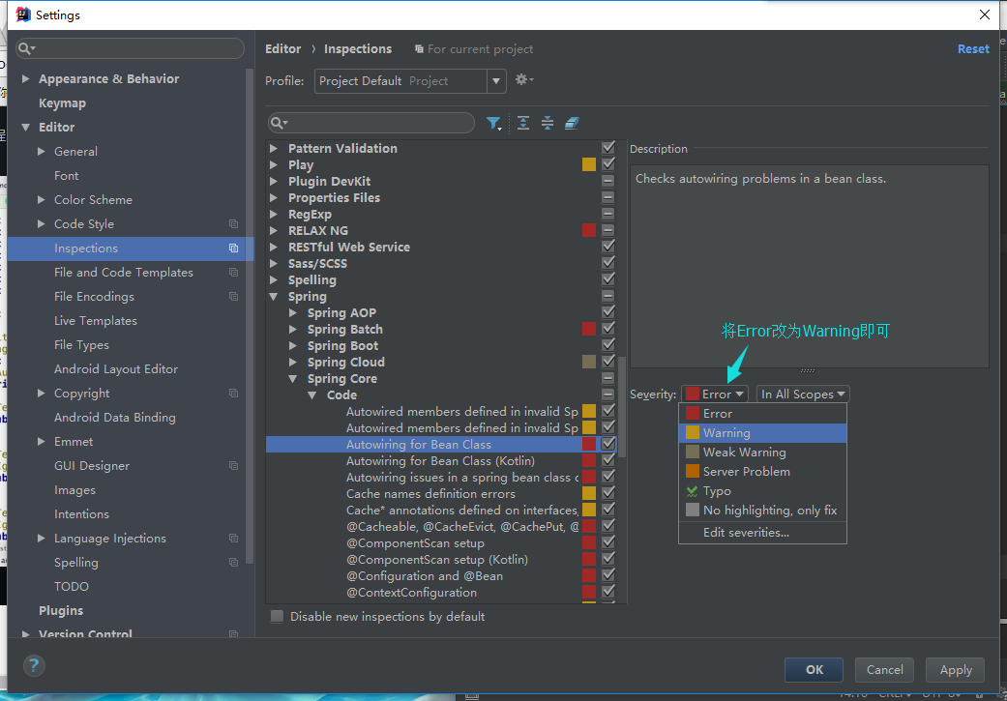This screenshot has height=701, width=1007.
Task: Collapse the Spring inspections group
Action: point(274,297)
